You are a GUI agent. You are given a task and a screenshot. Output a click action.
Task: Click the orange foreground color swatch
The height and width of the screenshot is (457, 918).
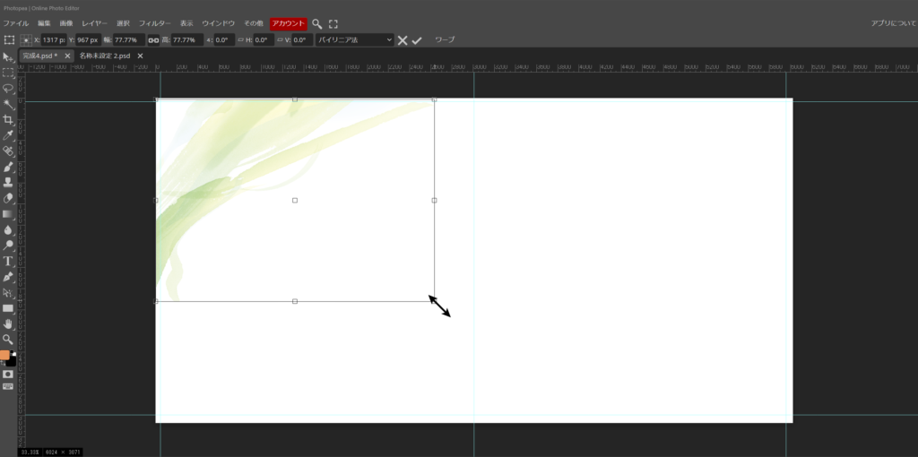point(4,355)
